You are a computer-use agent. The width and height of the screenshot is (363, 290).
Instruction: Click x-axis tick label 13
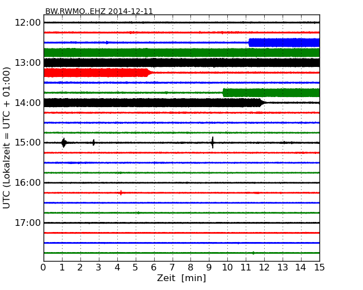[283, 268]
